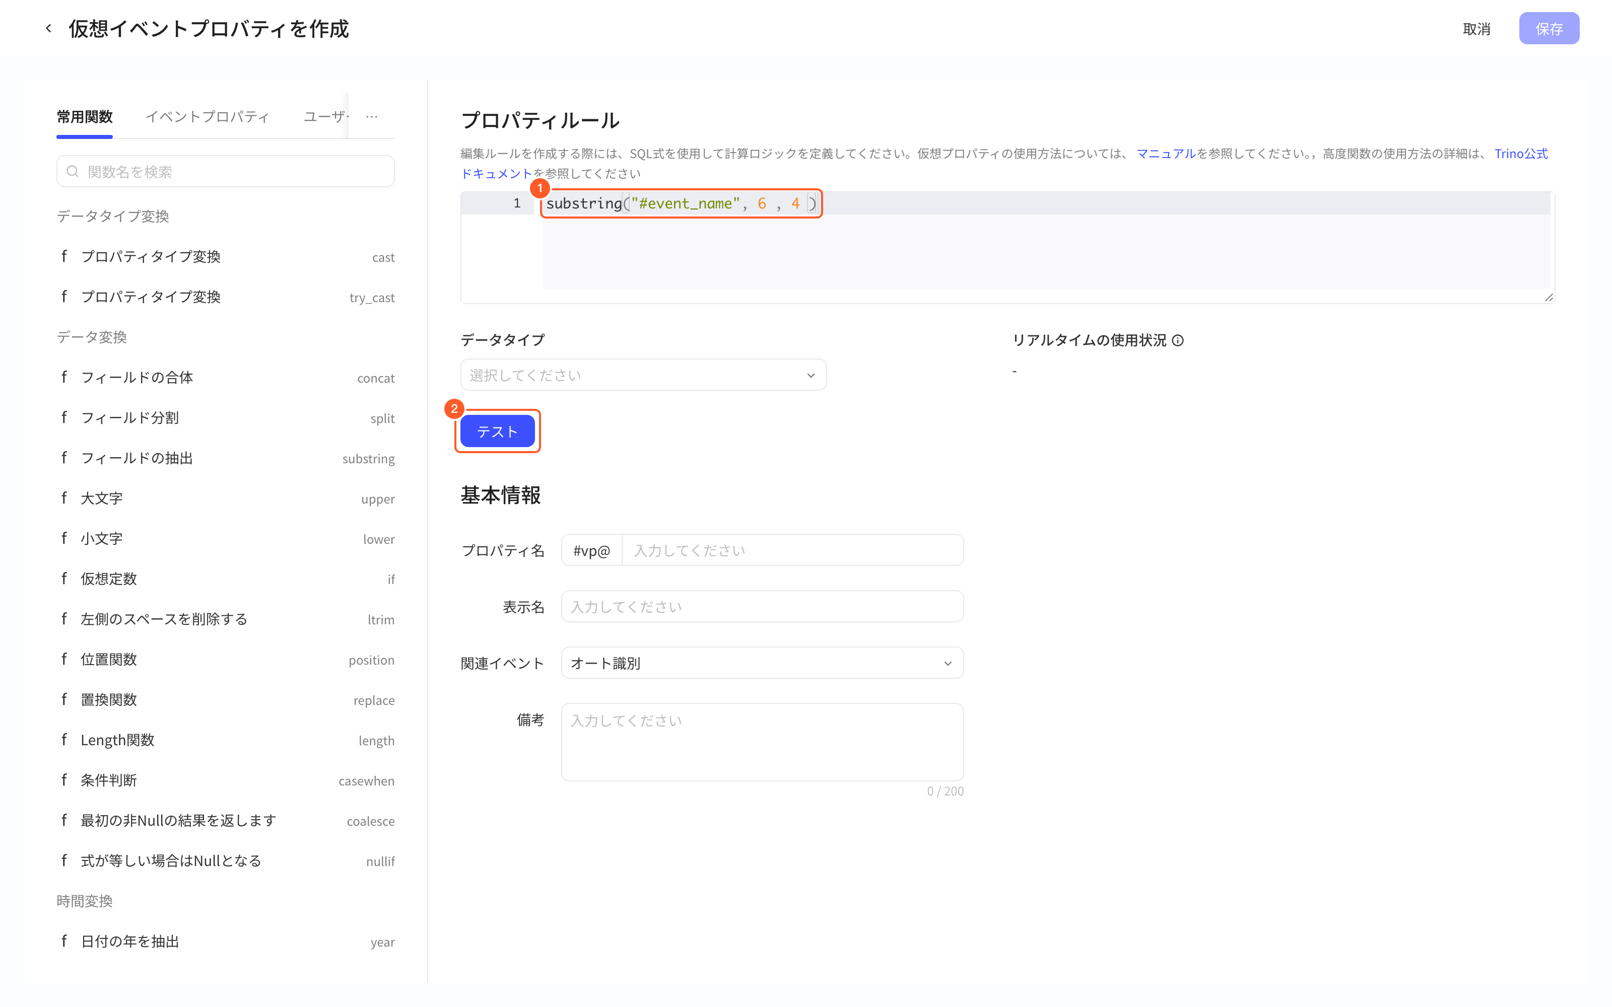
Task: Select the フィールドの合体 concat function
Action: [225, 378]
